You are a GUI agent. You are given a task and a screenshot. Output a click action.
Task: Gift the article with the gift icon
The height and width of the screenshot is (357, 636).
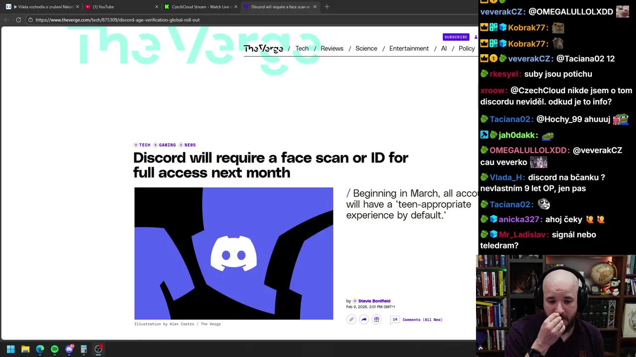click(376, 320)
